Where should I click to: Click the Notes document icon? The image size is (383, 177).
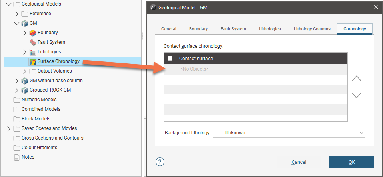(x=17, y=157)
